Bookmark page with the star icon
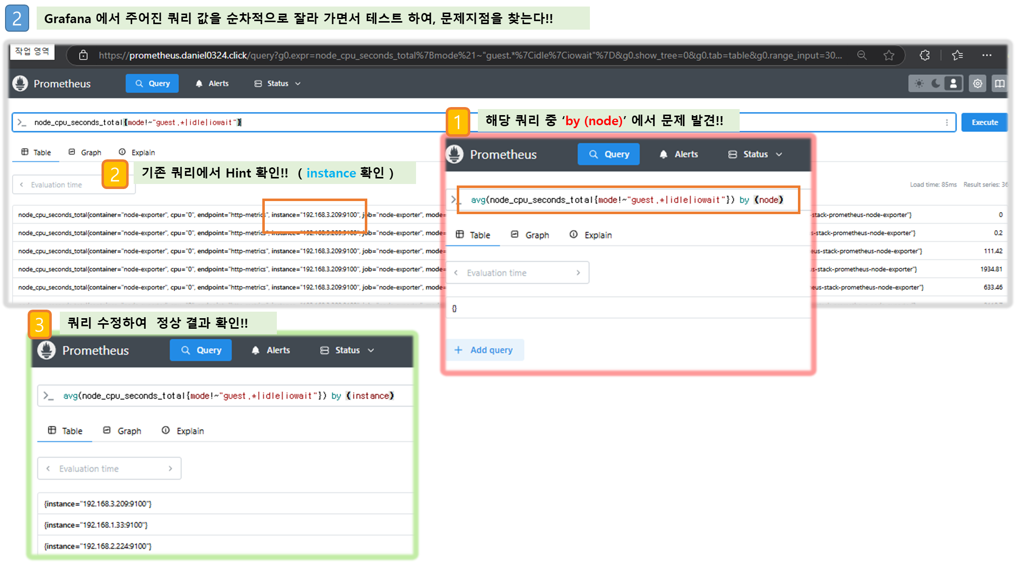This screenshot has height=563, width=1016. (889, 55)
